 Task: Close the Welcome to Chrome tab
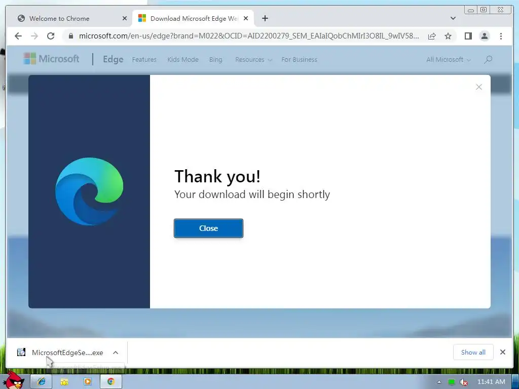click(x=125, y=19)
